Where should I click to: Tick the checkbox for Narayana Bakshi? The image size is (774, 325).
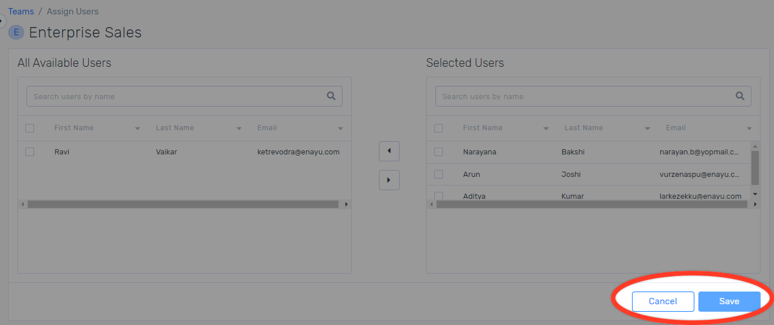coord(438,152)
